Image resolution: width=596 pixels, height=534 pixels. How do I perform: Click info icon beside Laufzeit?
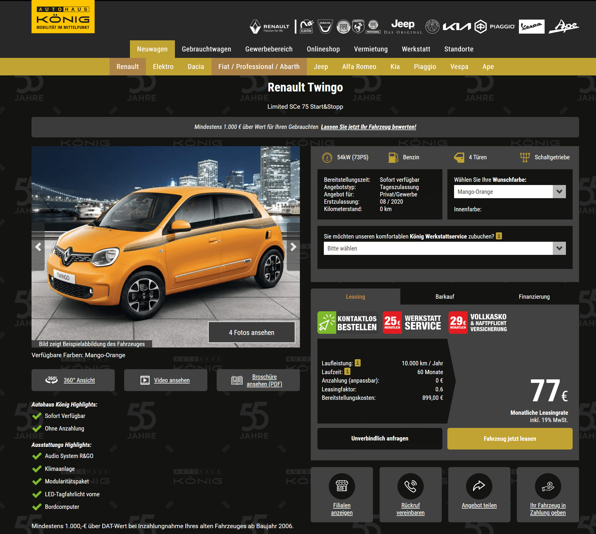(x=347, y=371)
